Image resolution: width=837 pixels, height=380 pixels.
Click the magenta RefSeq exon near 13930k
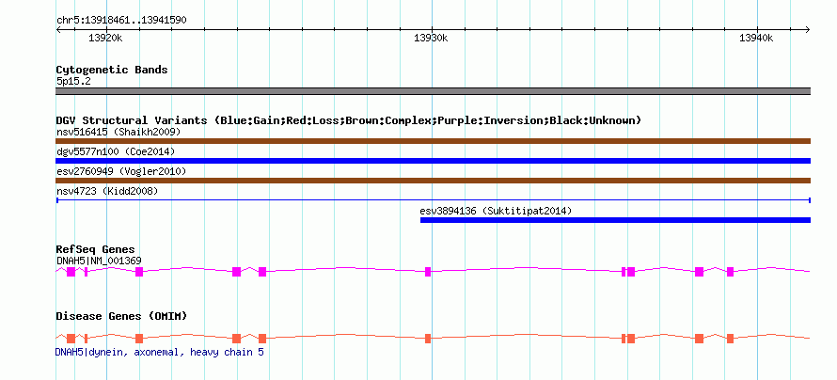coord(428,272)
